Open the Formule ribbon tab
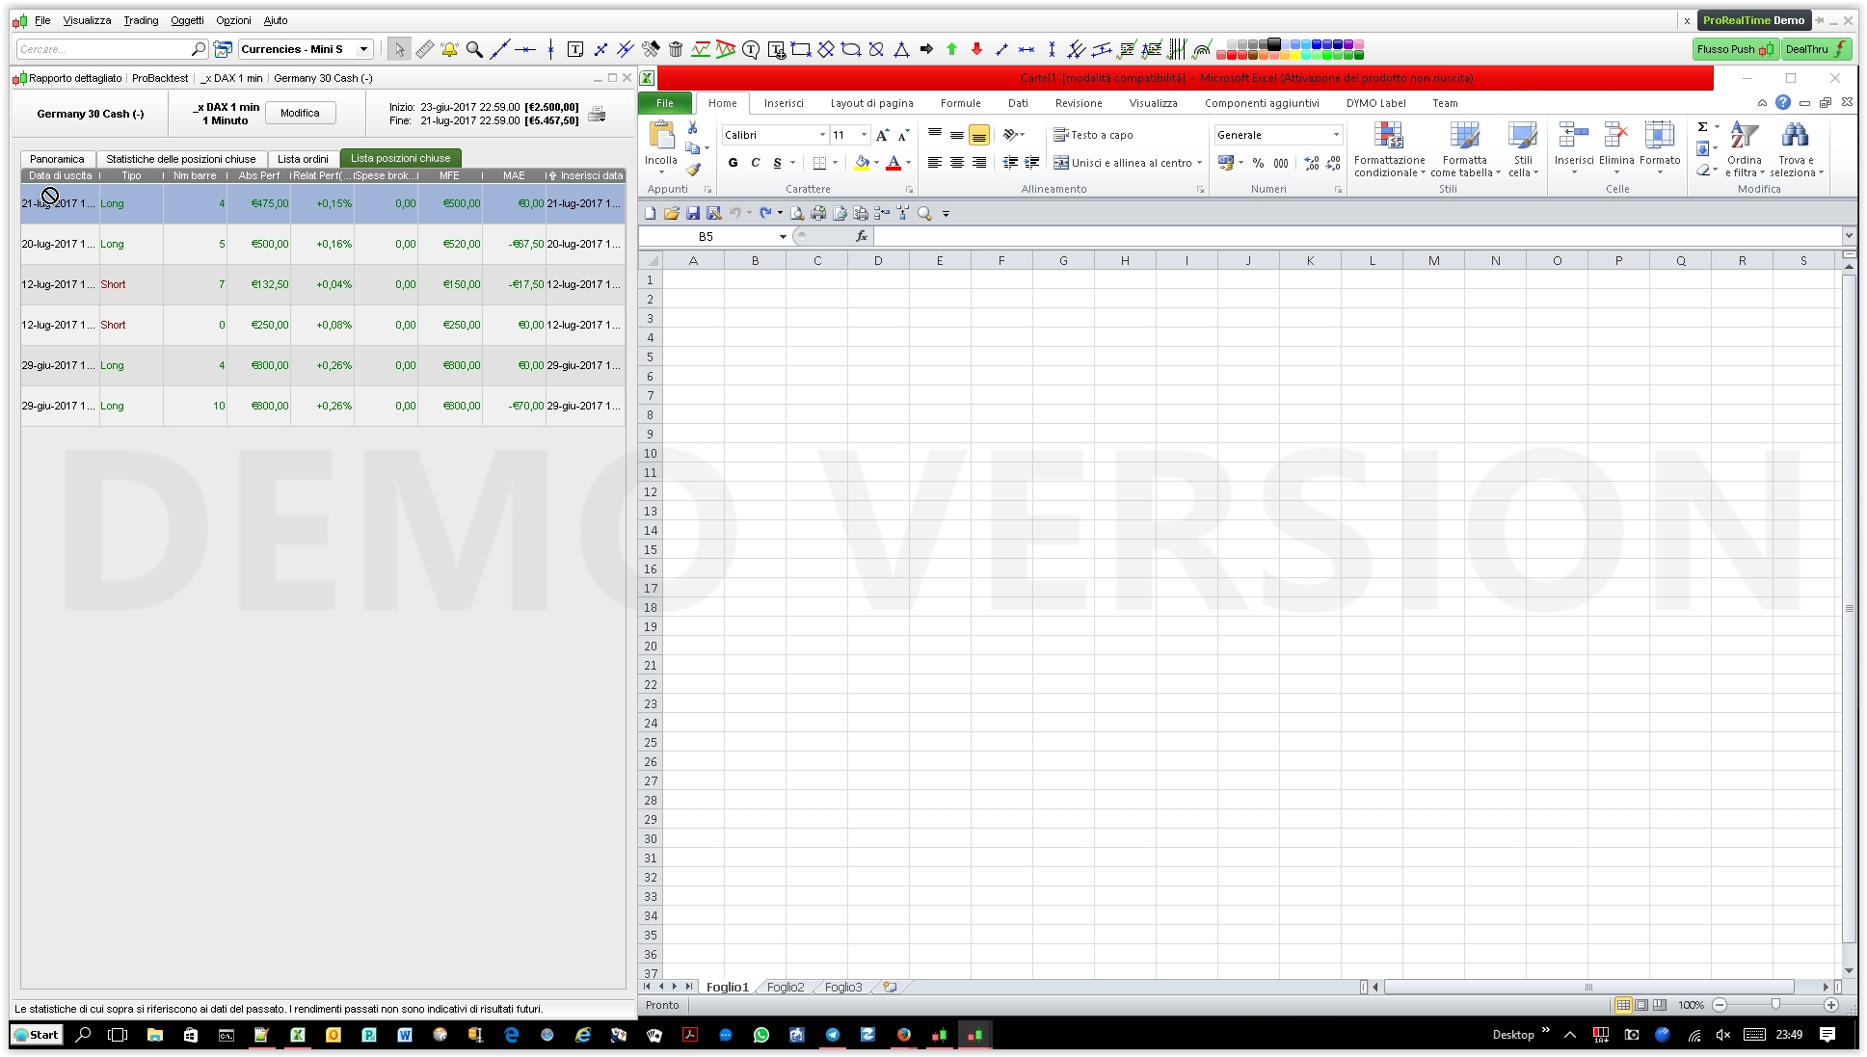1867x1057 pixels. pos(960,103)
